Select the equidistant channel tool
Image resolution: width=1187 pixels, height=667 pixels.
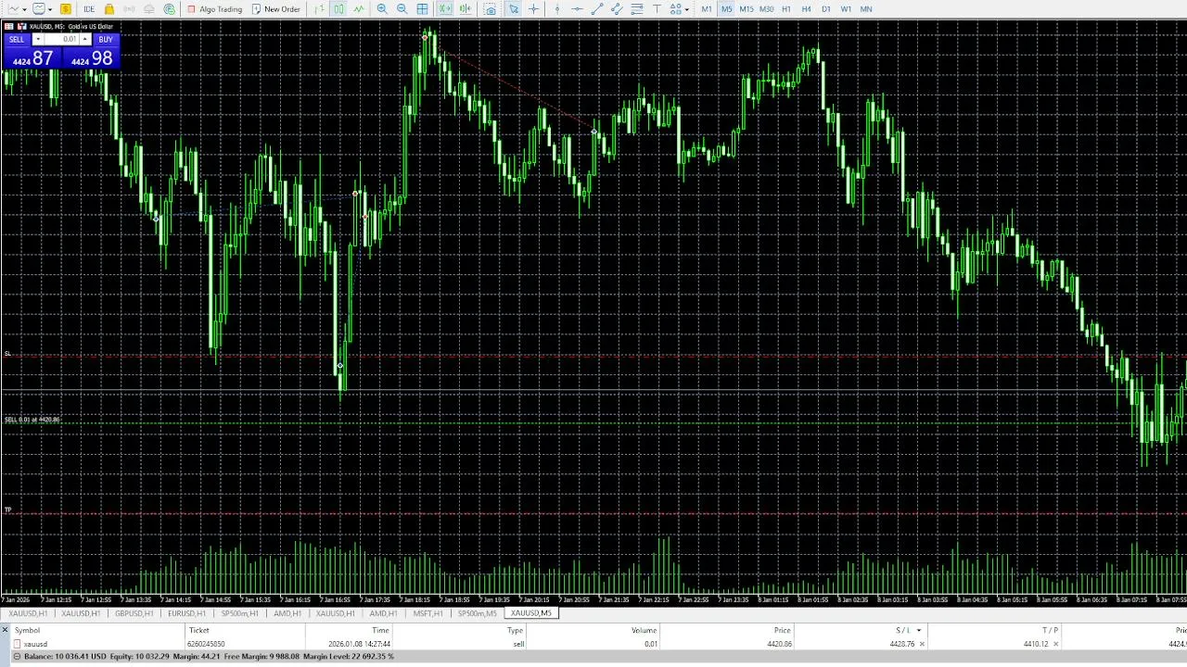point(617,9)
